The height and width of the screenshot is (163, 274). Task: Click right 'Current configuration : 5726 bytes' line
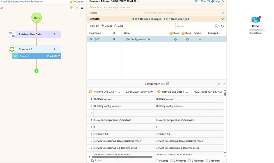175,120
